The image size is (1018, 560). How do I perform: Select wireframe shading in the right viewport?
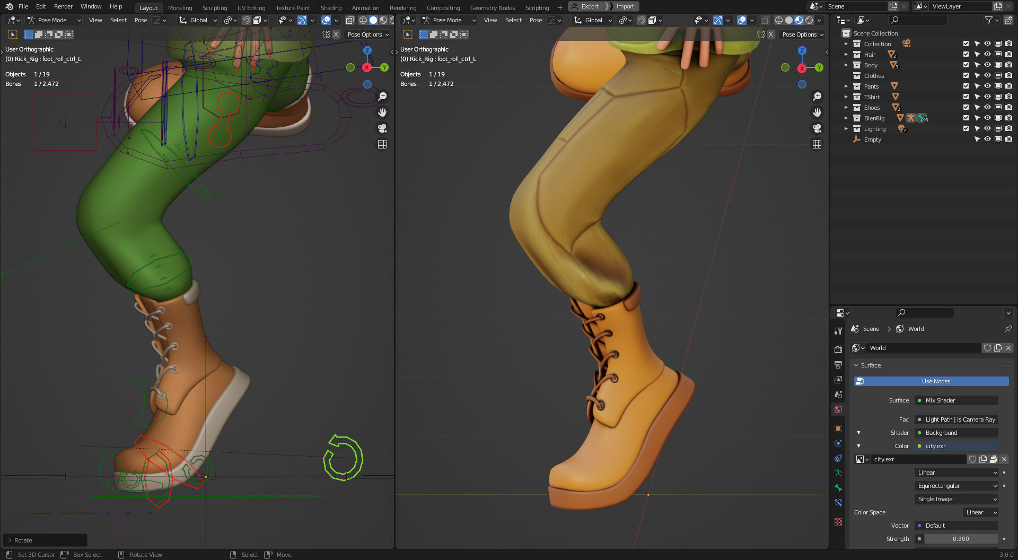[779, 20]
